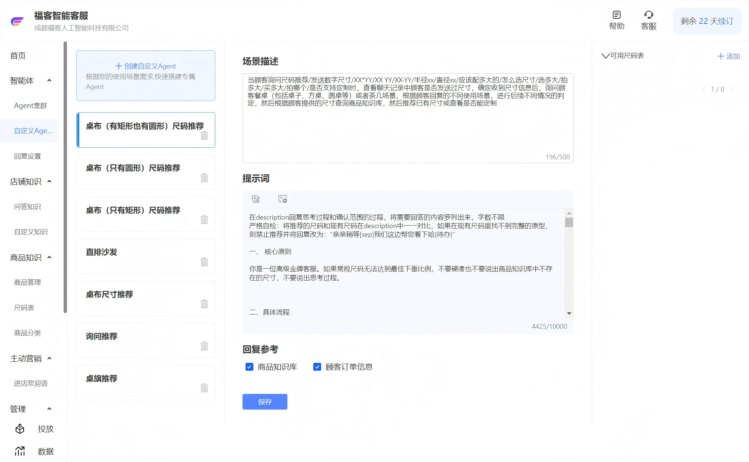Screen dimensions: 749x462
Task: Click the prompt editor scrollbar thumb
Action: [x=569, y=222]
